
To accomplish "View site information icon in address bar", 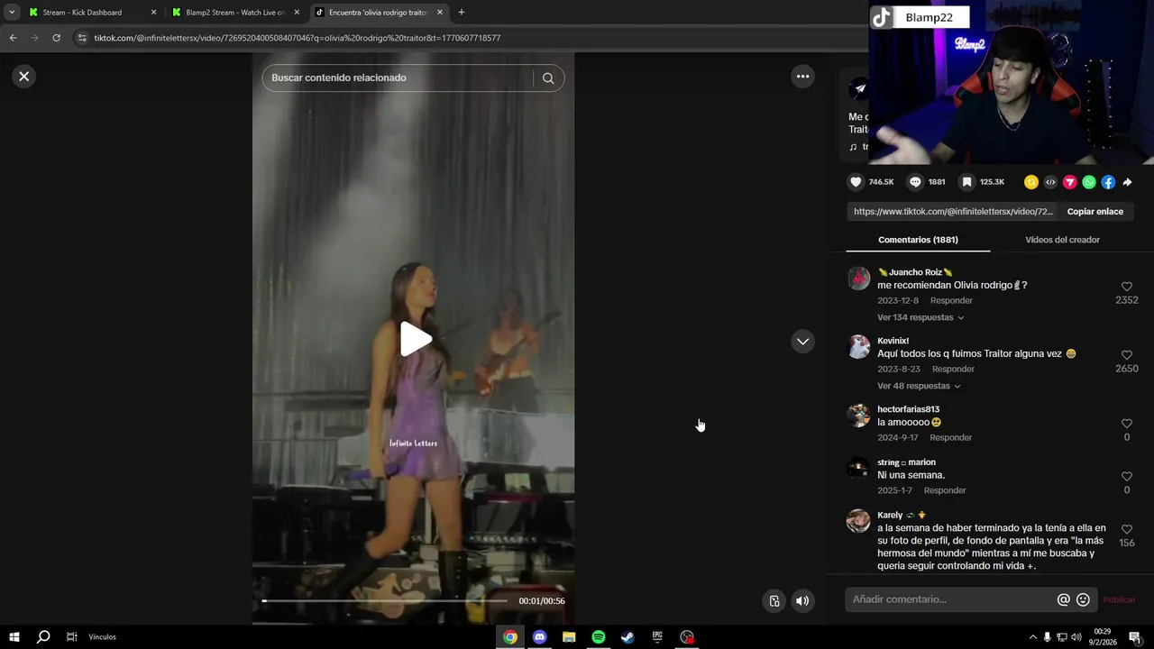I will coord(82,38).
